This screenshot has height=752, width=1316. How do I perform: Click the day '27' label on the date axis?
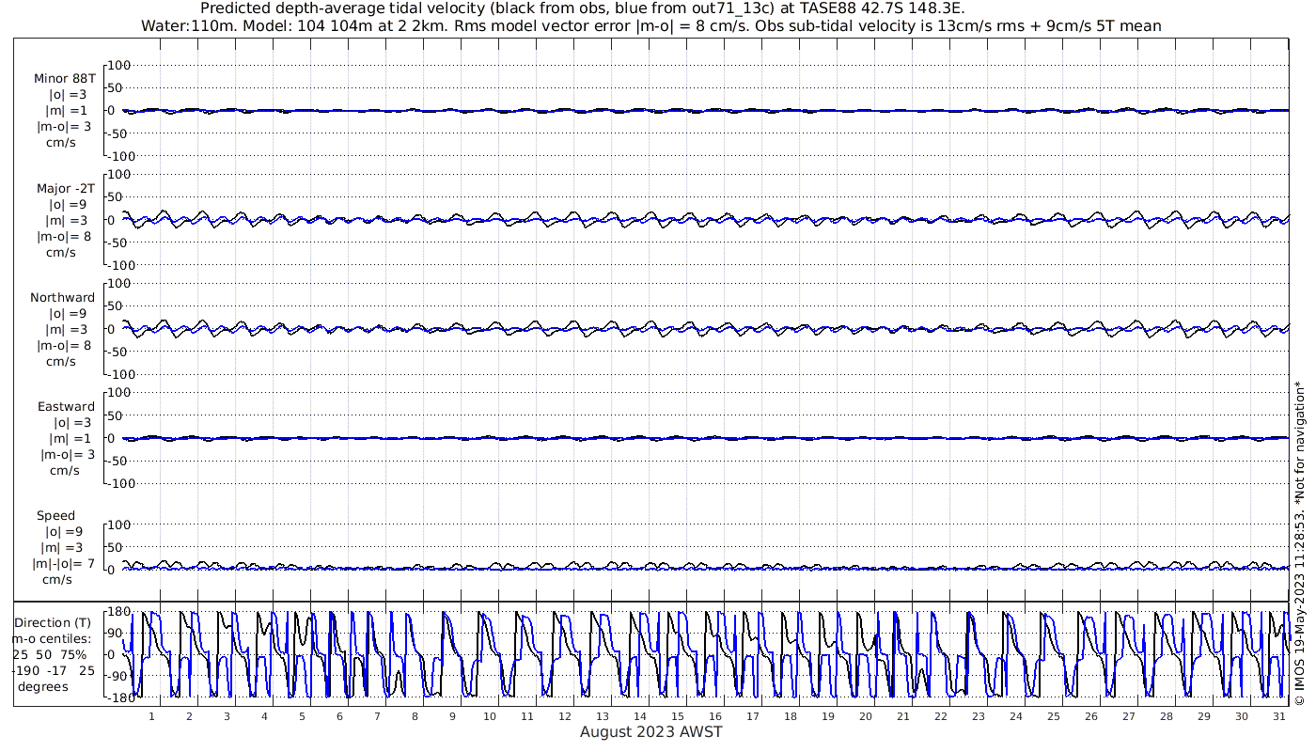click(1128, 716)
